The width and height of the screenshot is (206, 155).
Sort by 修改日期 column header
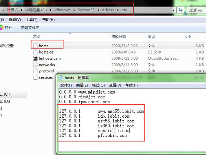(x=119, y=37)
